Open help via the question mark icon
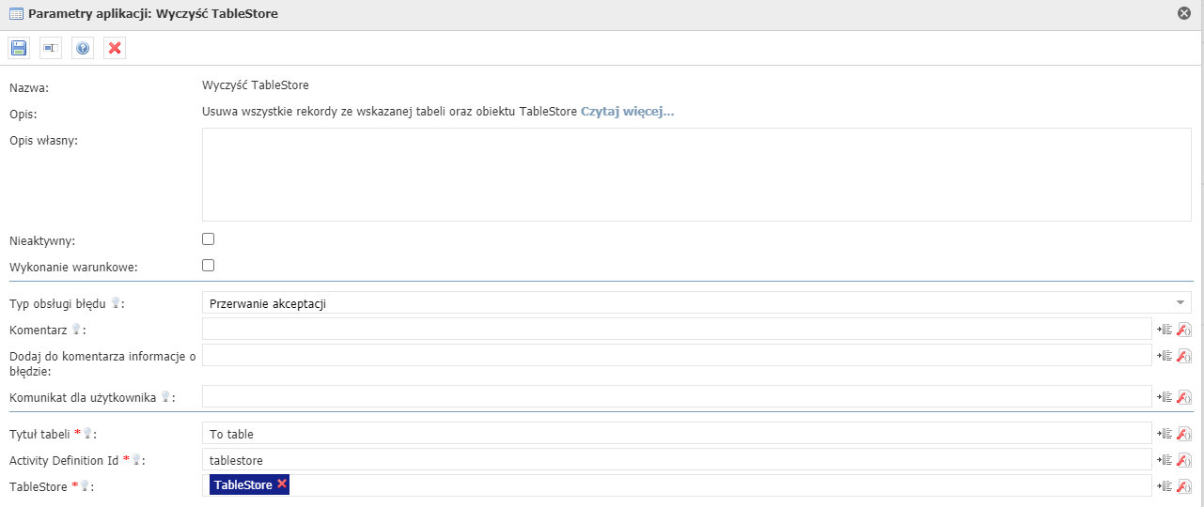1204x507 pixels. tap(83, 48)
